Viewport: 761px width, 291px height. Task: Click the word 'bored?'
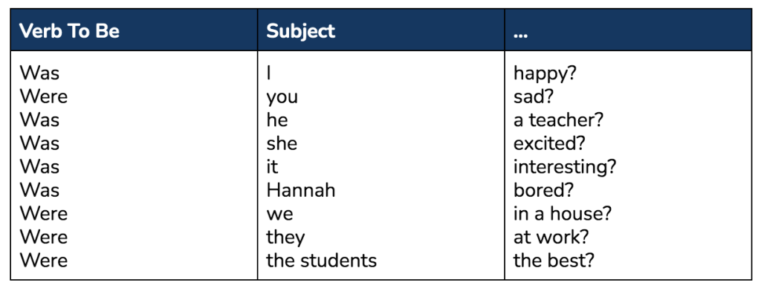point(543,190)
